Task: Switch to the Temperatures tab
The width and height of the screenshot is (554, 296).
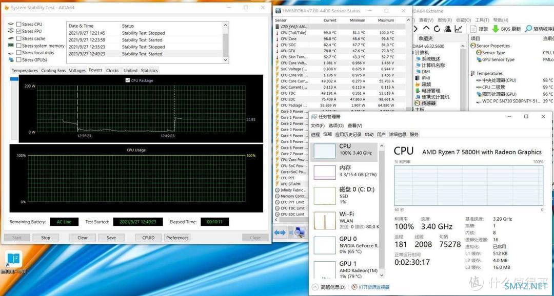Action: [25, 71]
